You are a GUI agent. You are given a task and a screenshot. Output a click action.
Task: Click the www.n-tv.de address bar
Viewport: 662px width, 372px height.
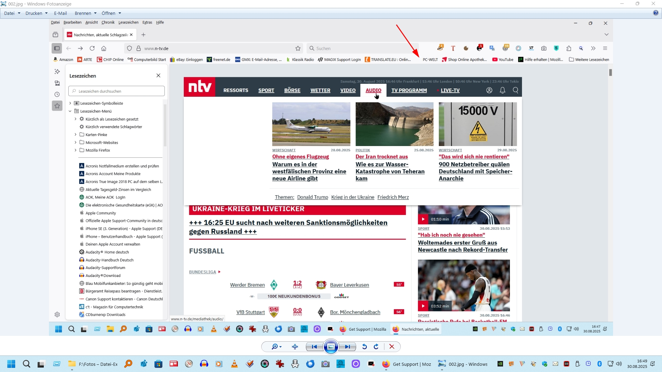tap(213, 48)
